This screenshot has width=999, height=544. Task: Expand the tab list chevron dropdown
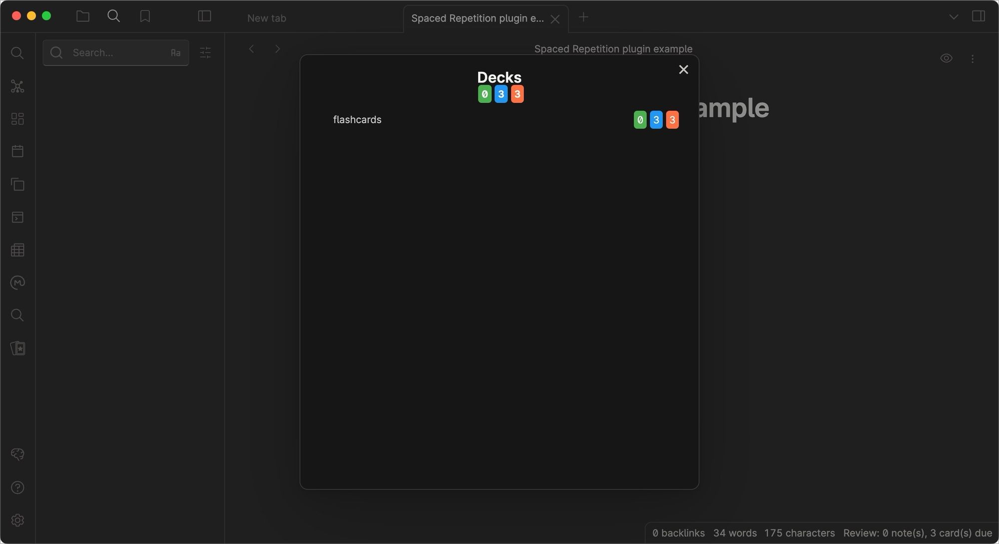click(x=954, y=16)
